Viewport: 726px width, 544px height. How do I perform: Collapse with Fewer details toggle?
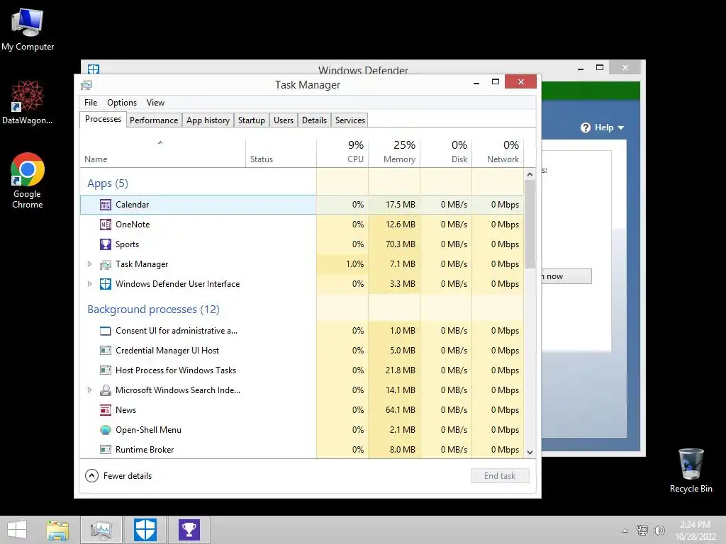click(x=118, y=476)
